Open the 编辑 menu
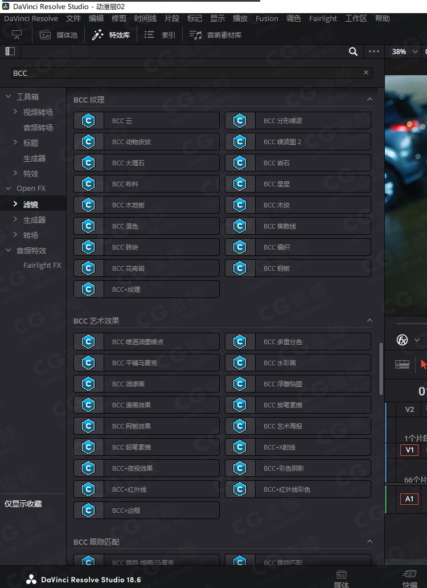This screenshot has width=427, height=588. pos(96,18)
